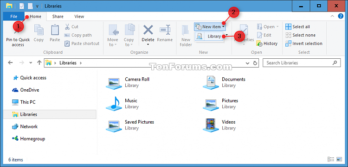
Task: Select Homegroup in navigation pane
Action: pos(29,139)
